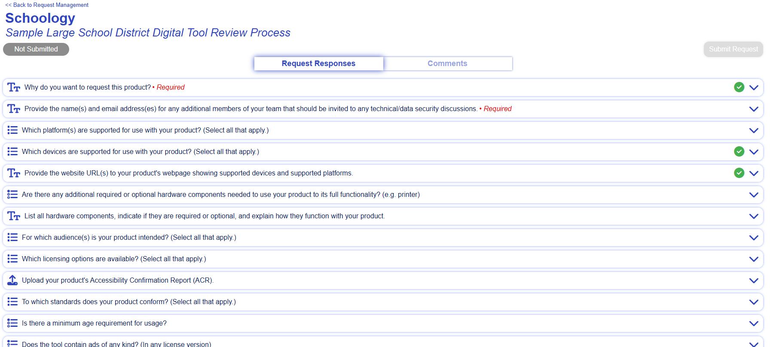Click 'Provide the website URL(s)' question text
Screen dimensions: 770x347
(189, 173)
